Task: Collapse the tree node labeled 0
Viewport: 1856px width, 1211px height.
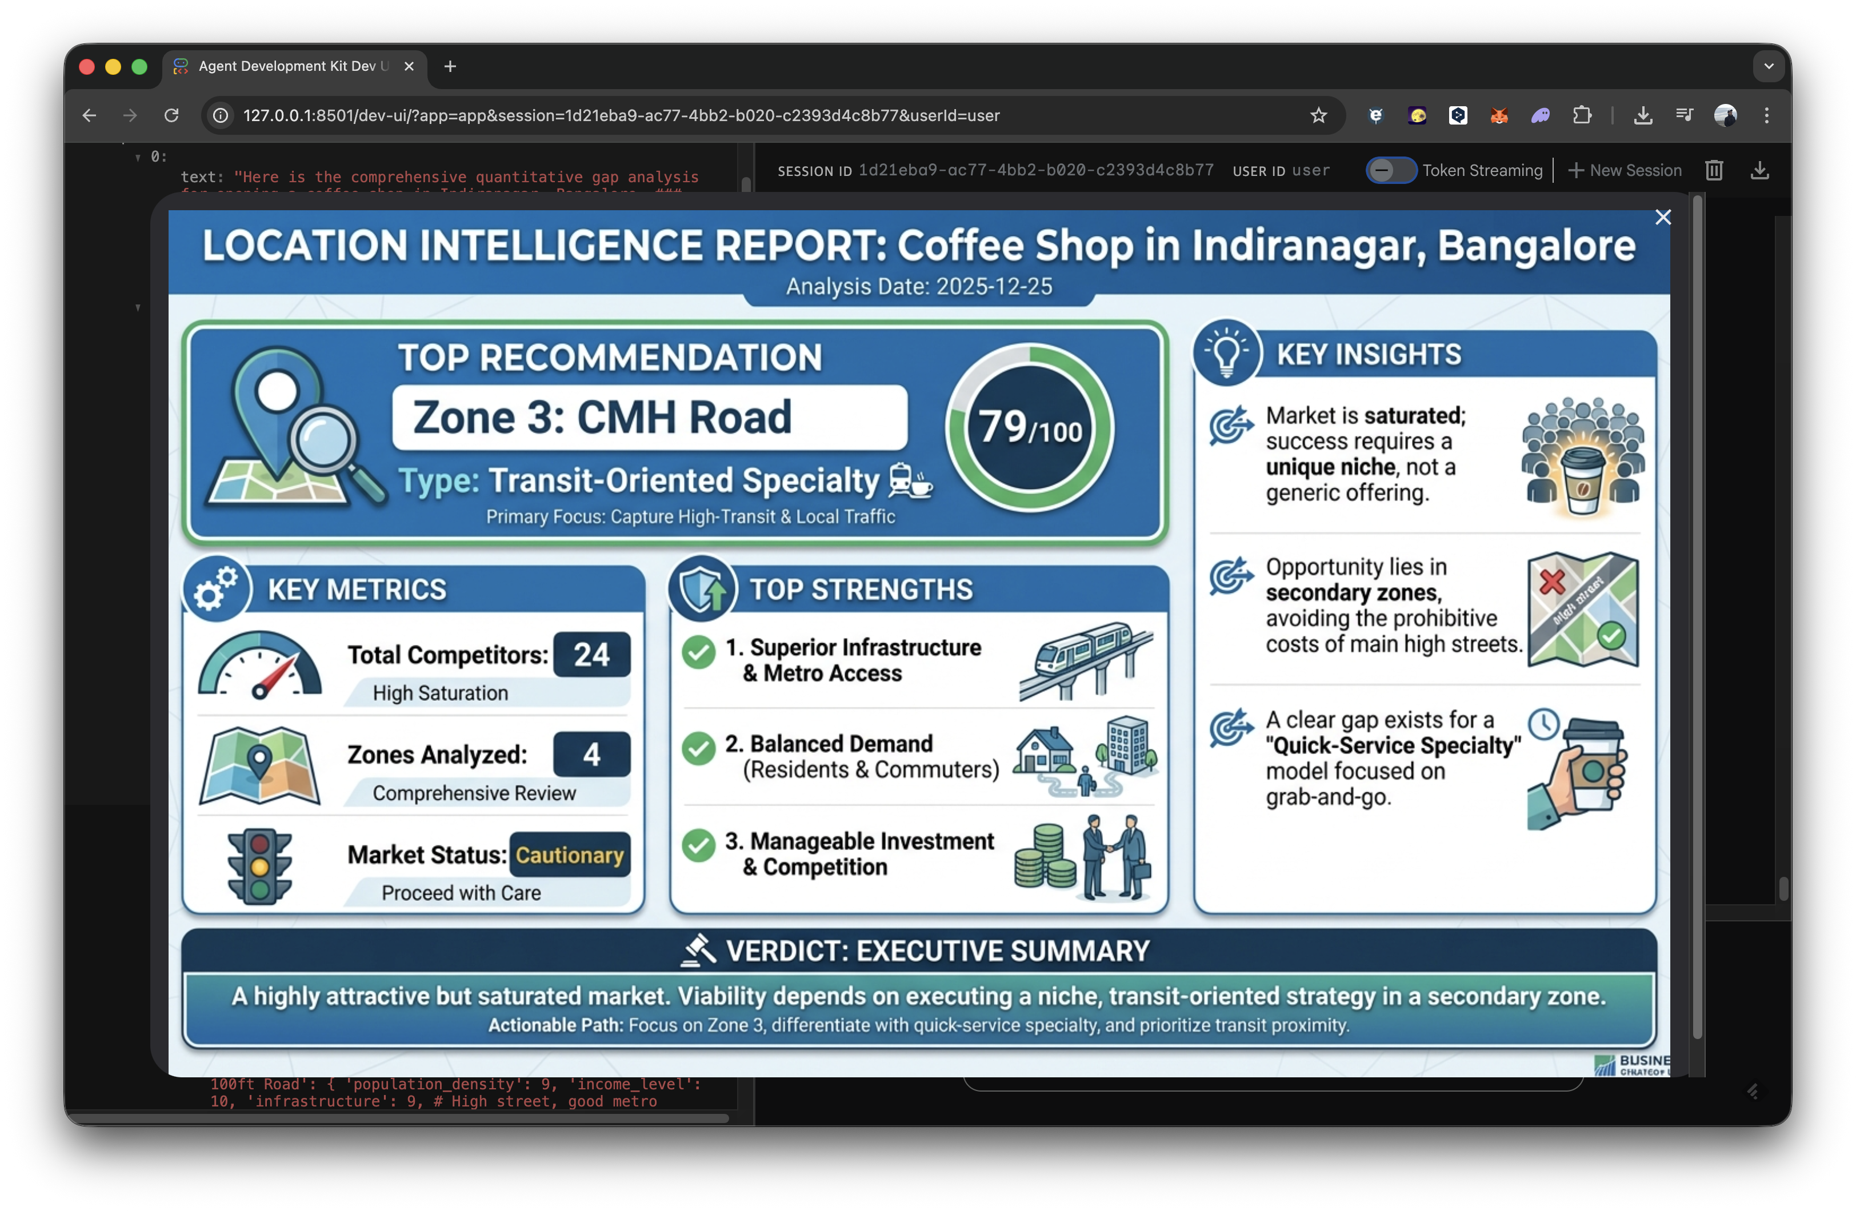Action: (x=138, y=157)
